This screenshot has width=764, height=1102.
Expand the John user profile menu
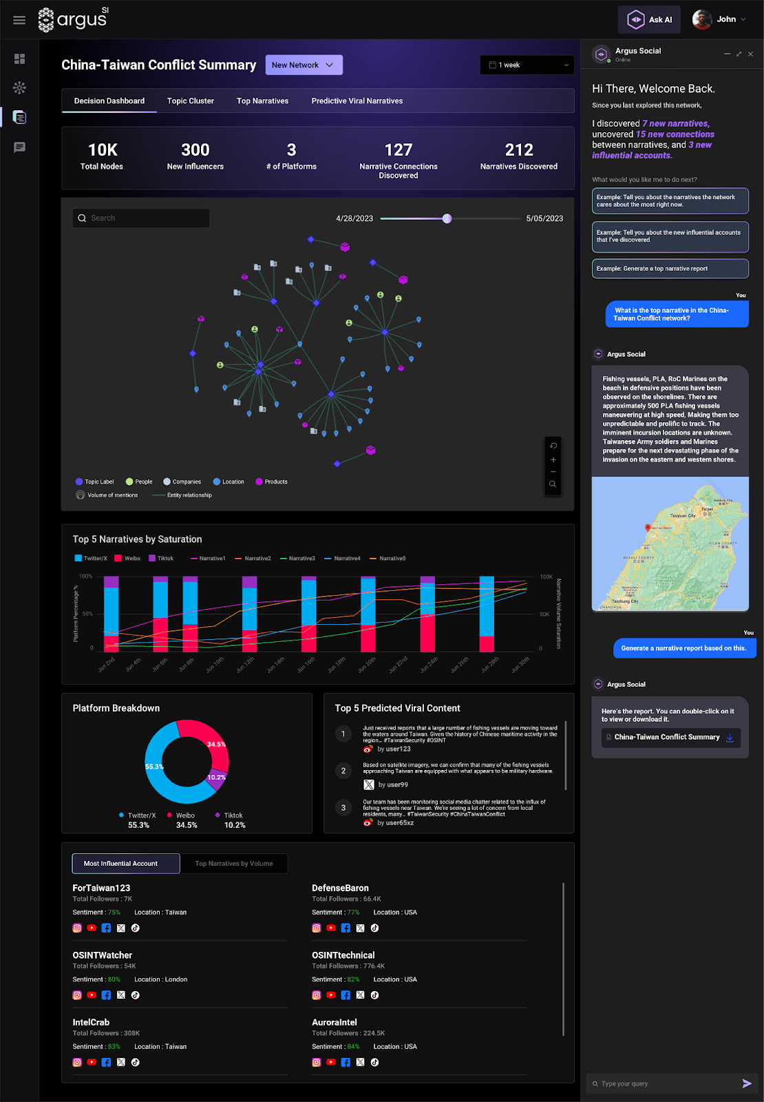pyautogui.click(x=719, y=19)
